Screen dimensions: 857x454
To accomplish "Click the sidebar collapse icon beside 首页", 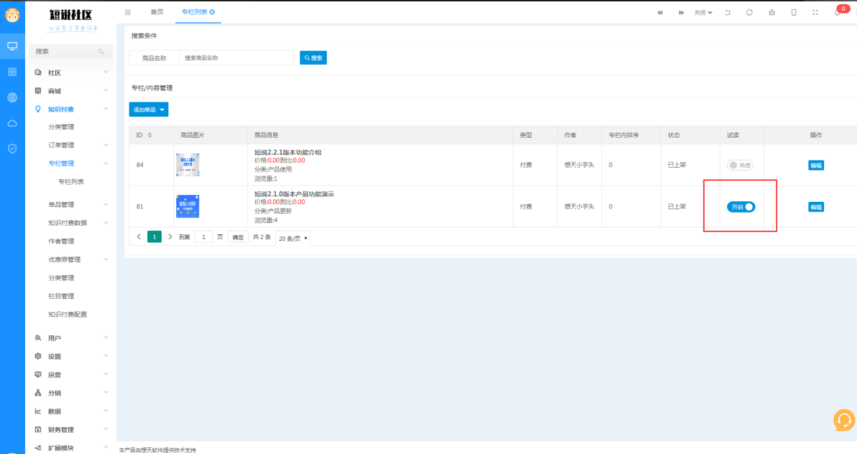I will 128,13.
